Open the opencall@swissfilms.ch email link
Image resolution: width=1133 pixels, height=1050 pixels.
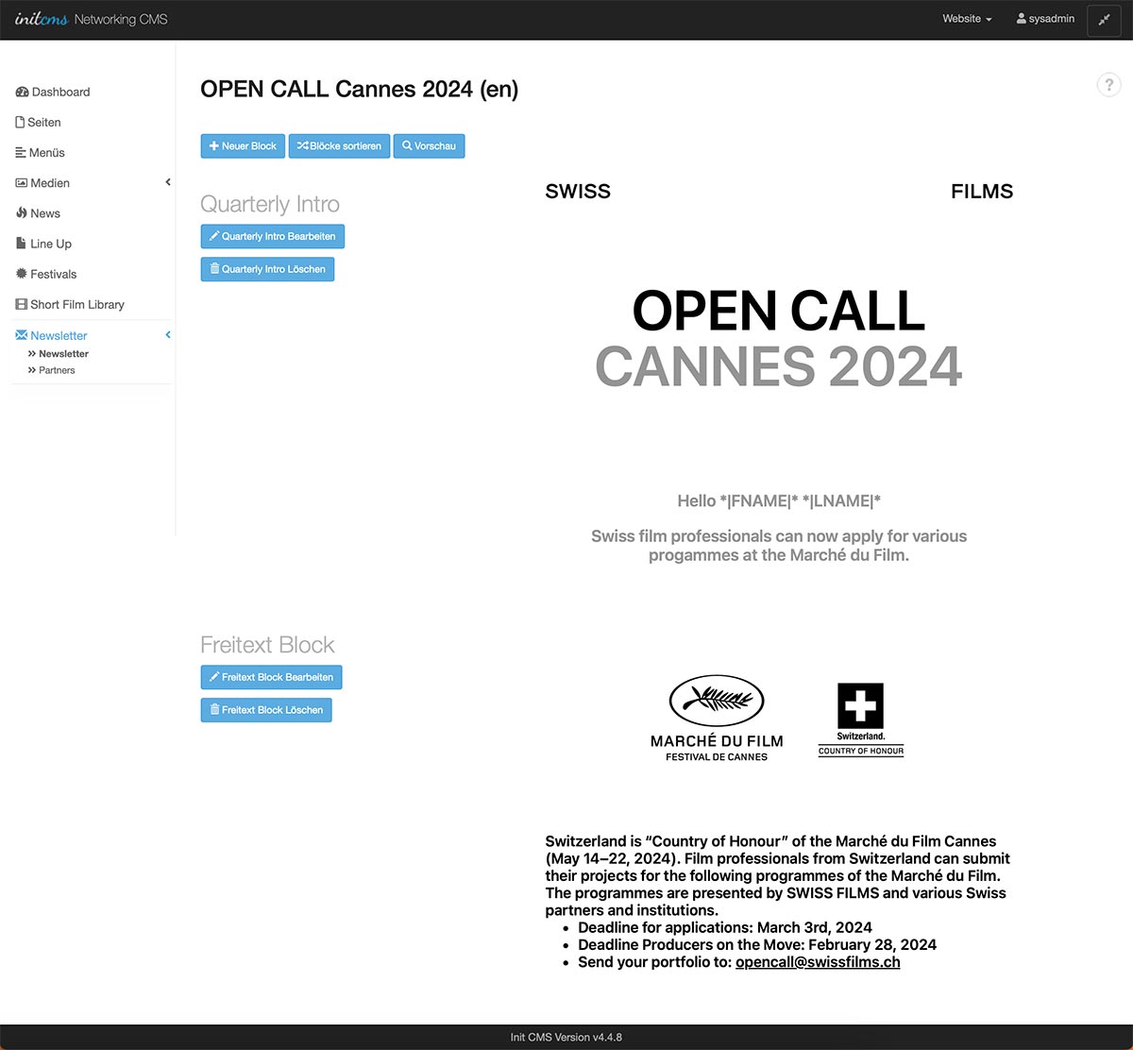tap(818, 962)
